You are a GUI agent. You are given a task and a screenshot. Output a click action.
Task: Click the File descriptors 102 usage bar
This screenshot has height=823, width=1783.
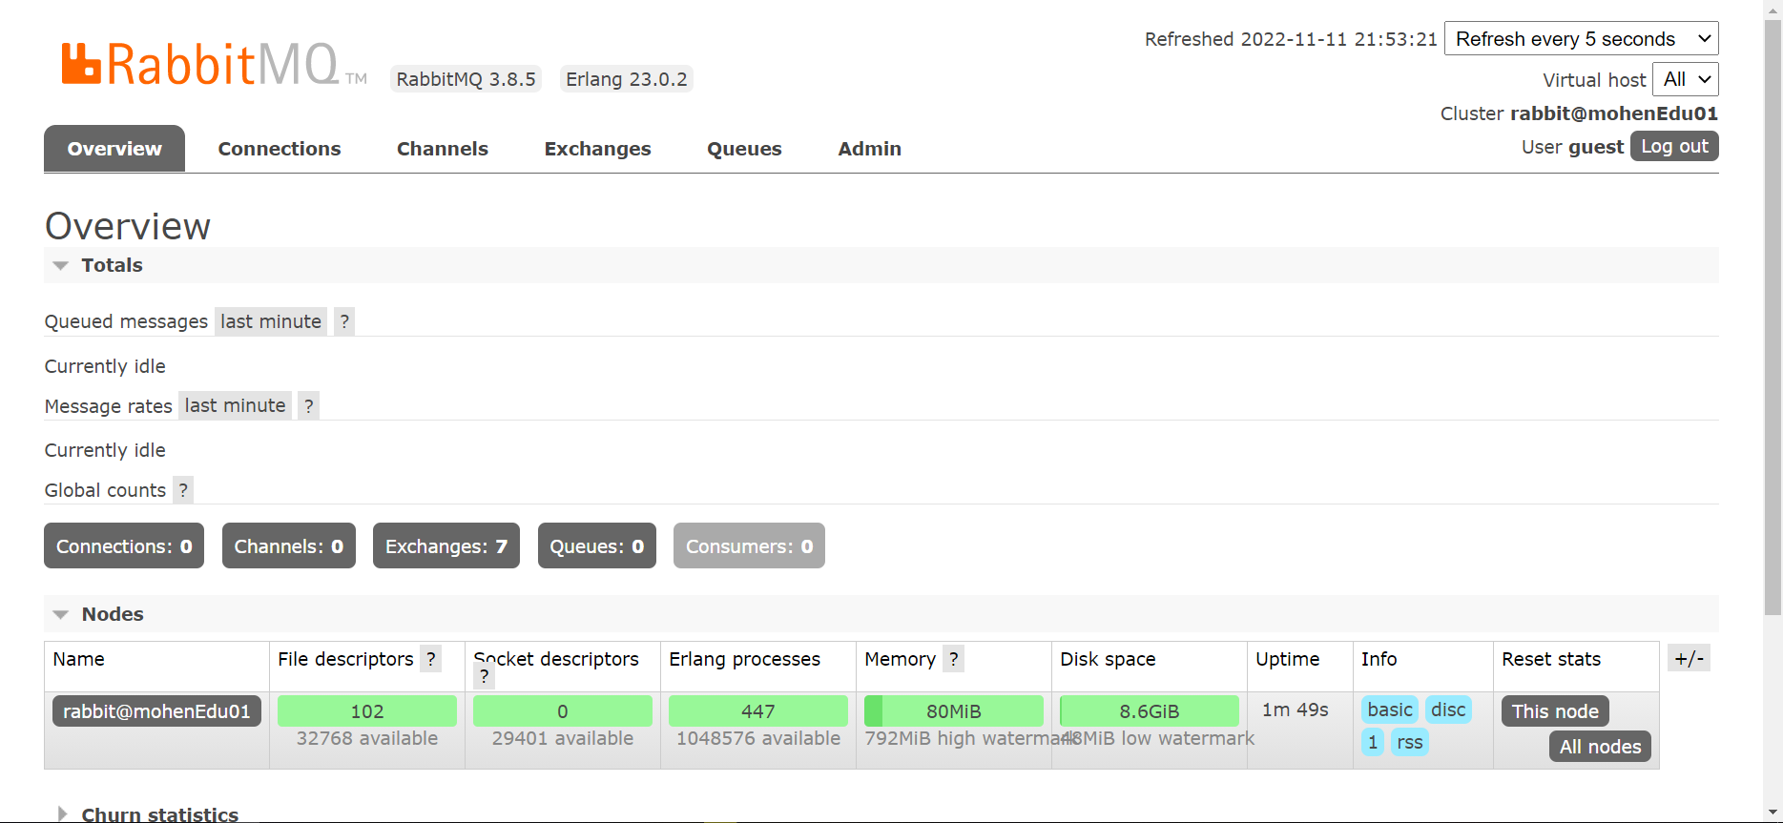[x=367, y=711]
